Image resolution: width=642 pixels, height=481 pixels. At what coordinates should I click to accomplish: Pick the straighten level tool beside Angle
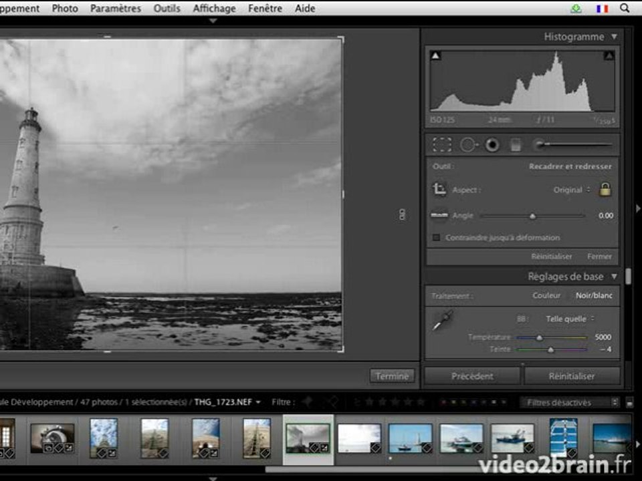(x=439, y=215)
